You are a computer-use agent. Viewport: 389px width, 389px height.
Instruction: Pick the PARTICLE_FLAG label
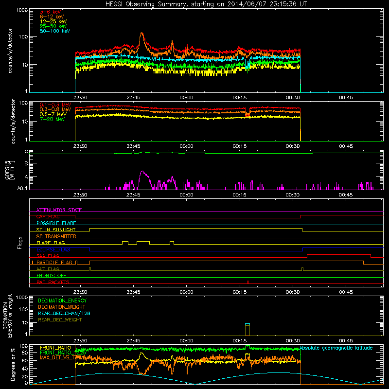click(x=54, y=263)
